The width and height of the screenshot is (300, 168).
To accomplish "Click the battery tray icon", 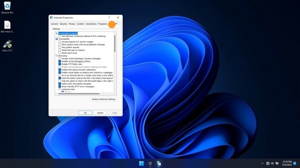I will click(277, 163).
